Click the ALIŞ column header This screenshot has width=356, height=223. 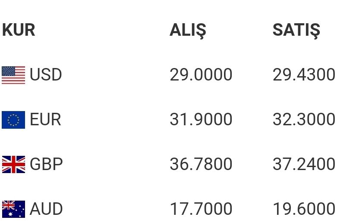tap(188, 30)
